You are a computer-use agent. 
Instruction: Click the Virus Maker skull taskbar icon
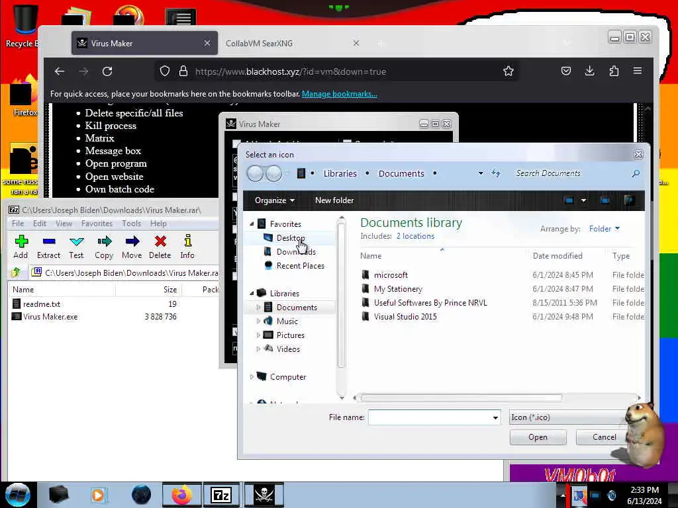[x=264, y=495]
